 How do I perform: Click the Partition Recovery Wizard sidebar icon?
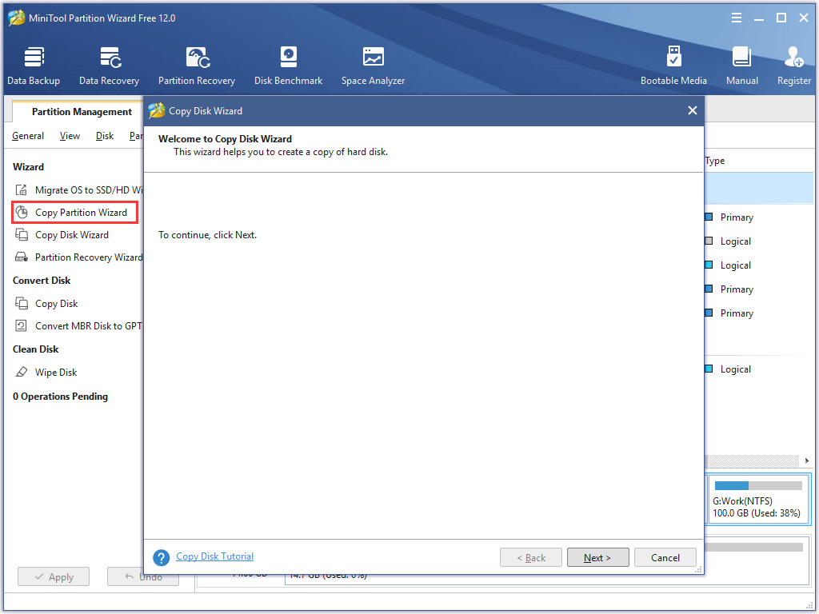[22, 257]
